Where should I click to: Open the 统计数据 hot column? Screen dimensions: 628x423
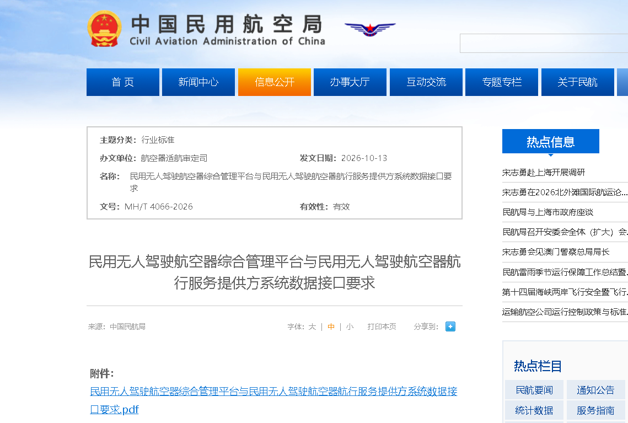pos(534,410)
